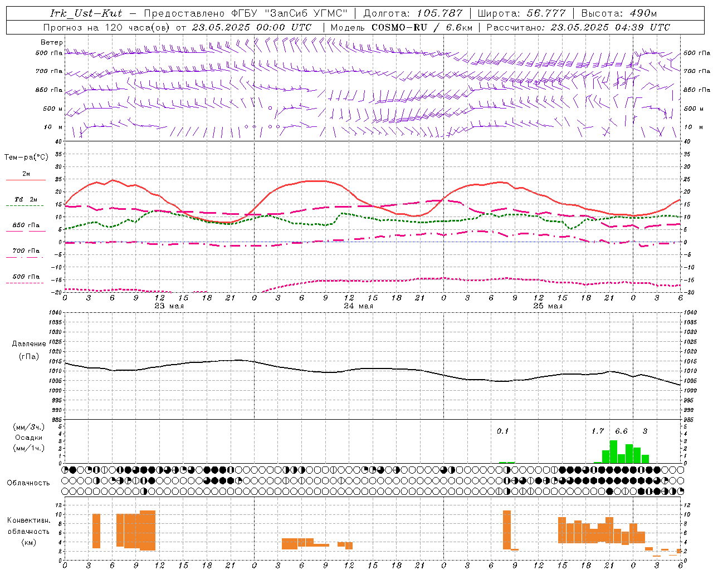Screen dimensions: 713x570
Task: Click the longitude value 105.787
Action: point(439,13)
